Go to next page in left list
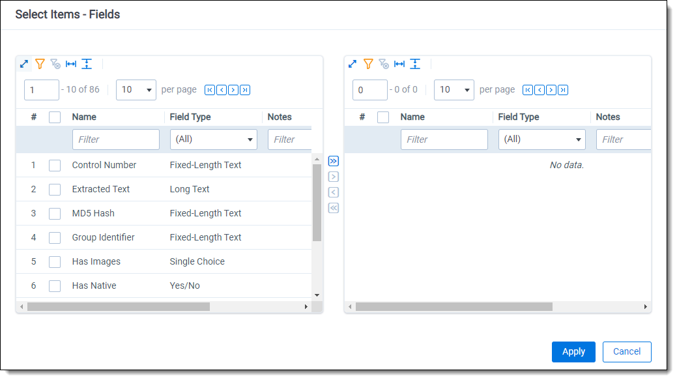 pos(233,90)
